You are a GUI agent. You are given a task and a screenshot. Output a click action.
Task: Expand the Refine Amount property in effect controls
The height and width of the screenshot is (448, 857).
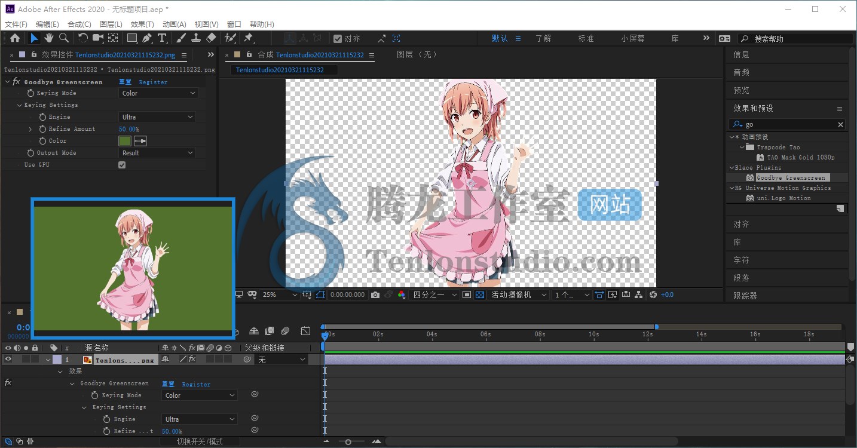(x=30, y=129)
